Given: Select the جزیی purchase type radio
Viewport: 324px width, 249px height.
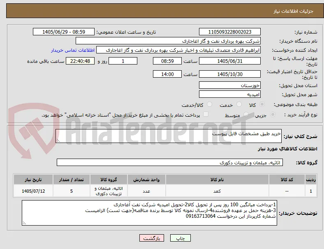Looking at the screenshot, I should pyautogui.click(x=273, y=114).
